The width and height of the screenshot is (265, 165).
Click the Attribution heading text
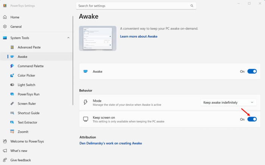(x=88, y=137)
